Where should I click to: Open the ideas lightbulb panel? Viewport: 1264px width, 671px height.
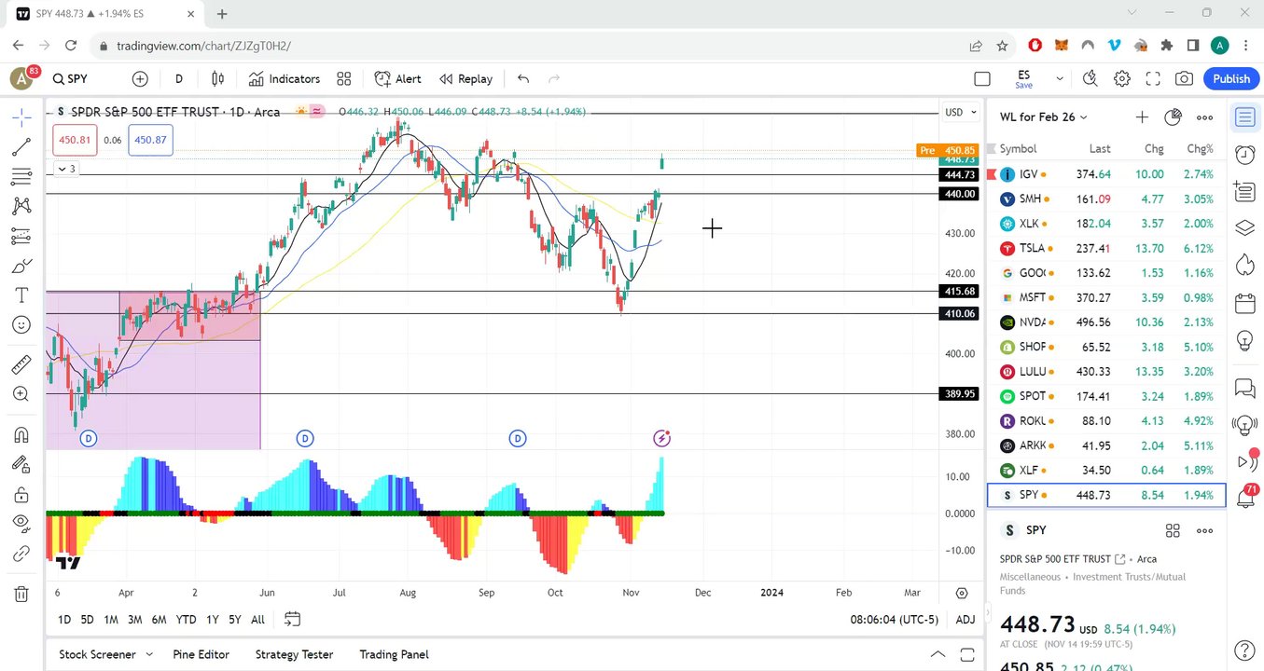1244,340
